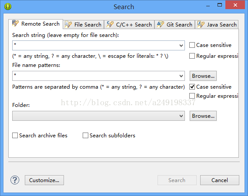This screenshot has width=248, height=196.
Task: Switch to the Git Search tab
Action: tap(174, 24)
